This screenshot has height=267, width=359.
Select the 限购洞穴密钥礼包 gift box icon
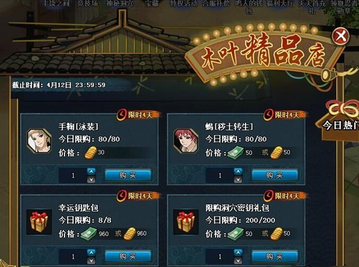click(186, 222)
